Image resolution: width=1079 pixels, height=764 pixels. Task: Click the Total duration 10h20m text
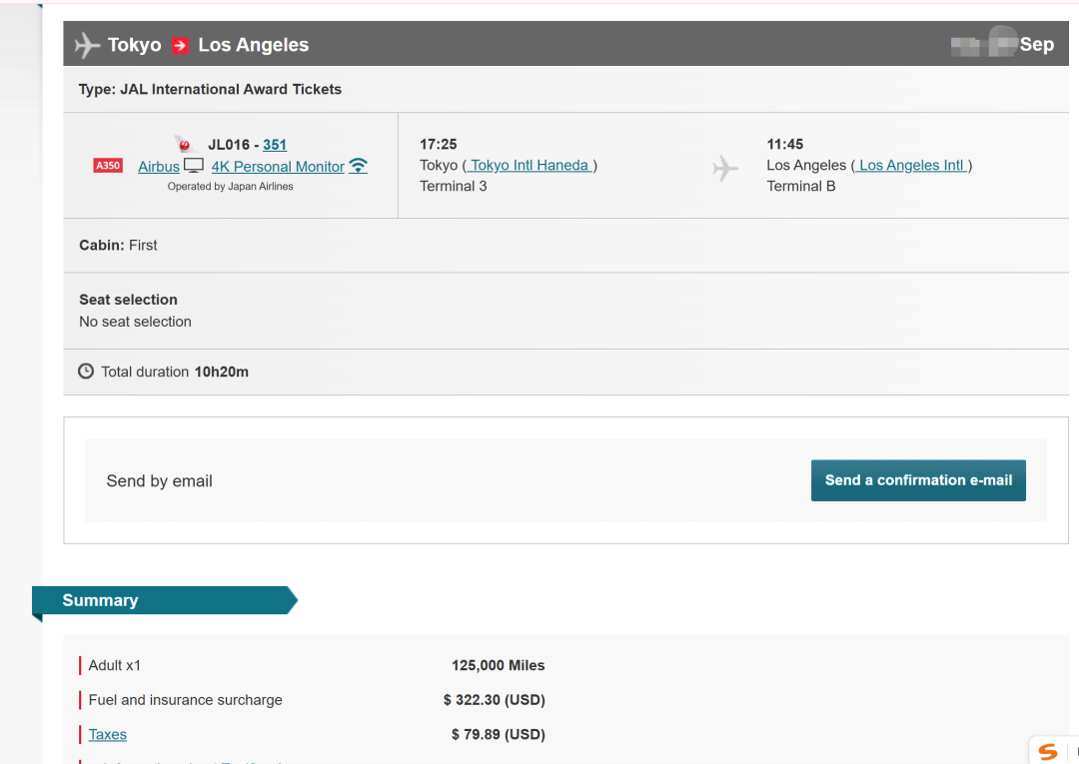tap(175, 373)
